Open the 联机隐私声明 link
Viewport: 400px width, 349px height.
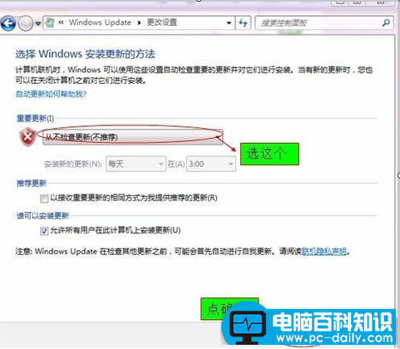pyautogui.click(x=323, y=251)
